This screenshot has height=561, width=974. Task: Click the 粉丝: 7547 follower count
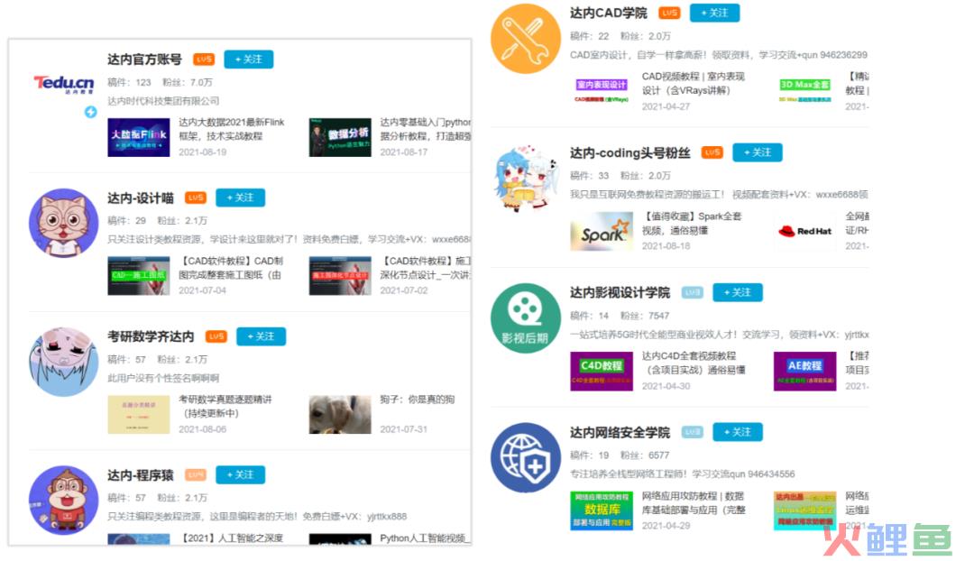coord(645,315)
